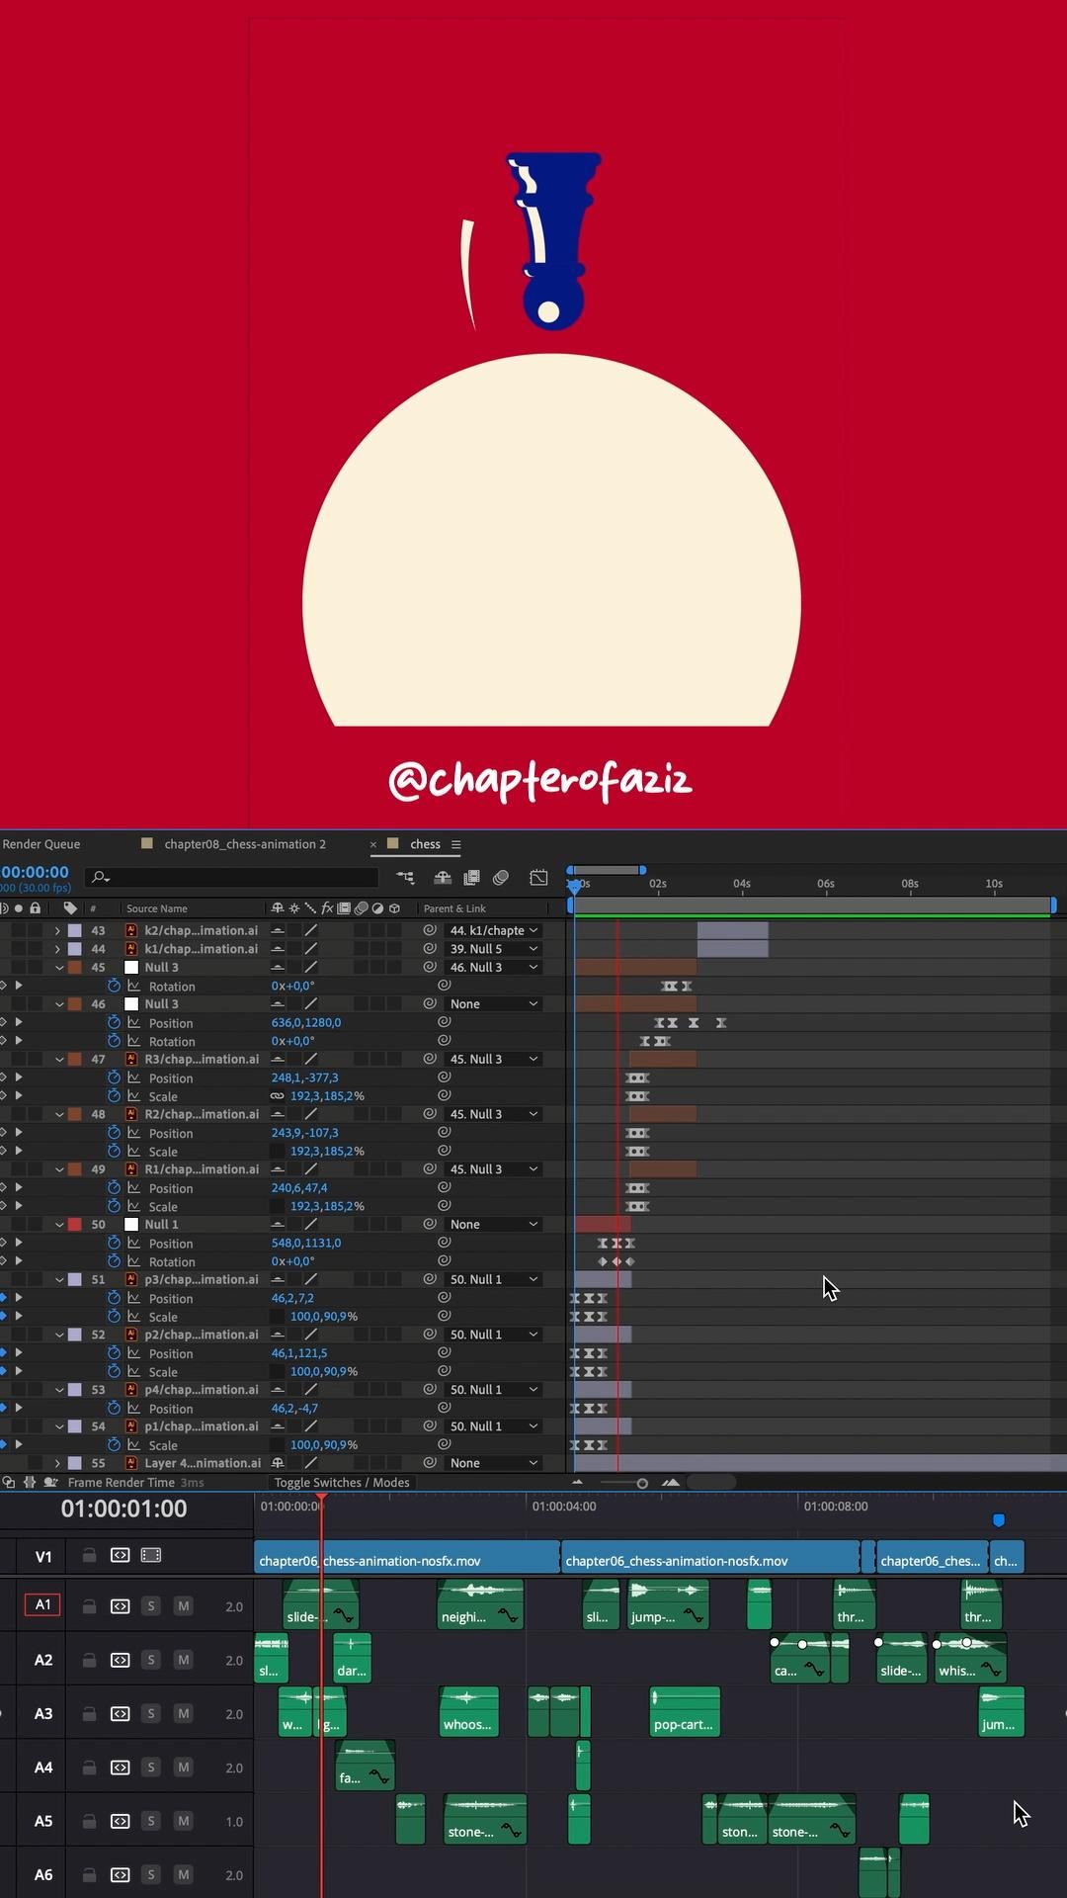Open the Graph Editor in After Effects timeline

tap(538, 877)
